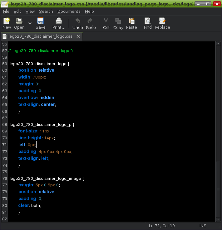Expand the Open recent files dropdown arrow

tap(30, 23)
